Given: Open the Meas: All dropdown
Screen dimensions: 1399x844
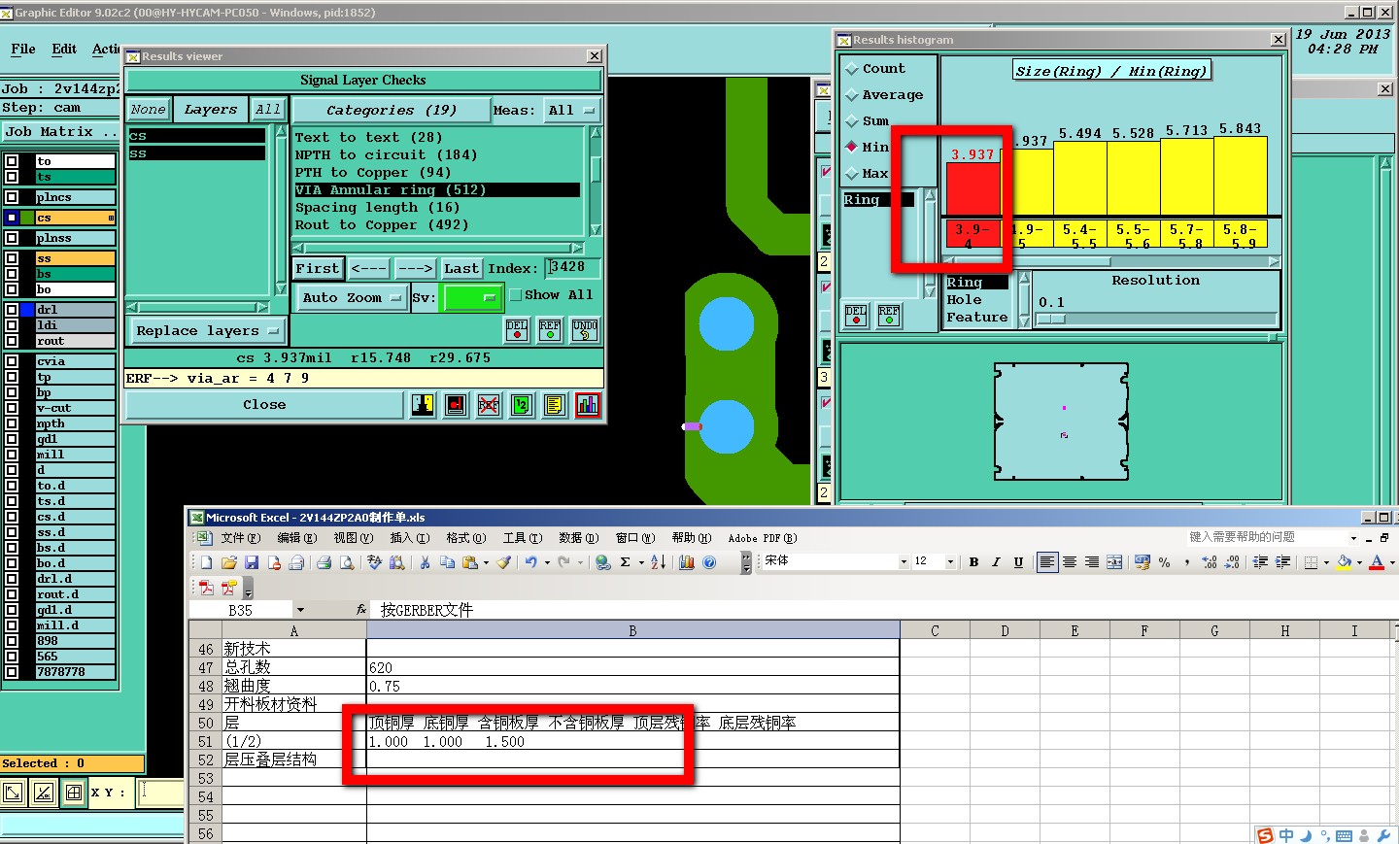Looking at the screenshot, I should click(572, 111).
